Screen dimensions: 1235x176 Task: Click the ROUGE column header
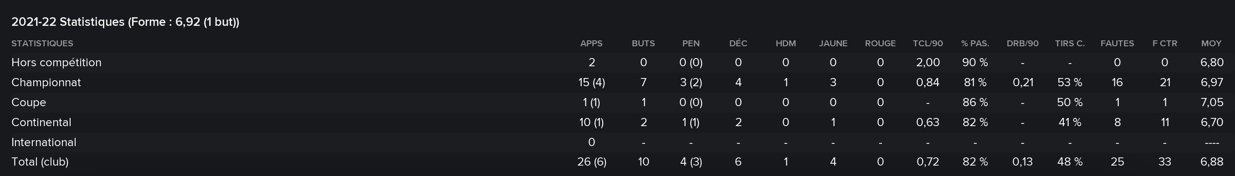coord(880,44)
